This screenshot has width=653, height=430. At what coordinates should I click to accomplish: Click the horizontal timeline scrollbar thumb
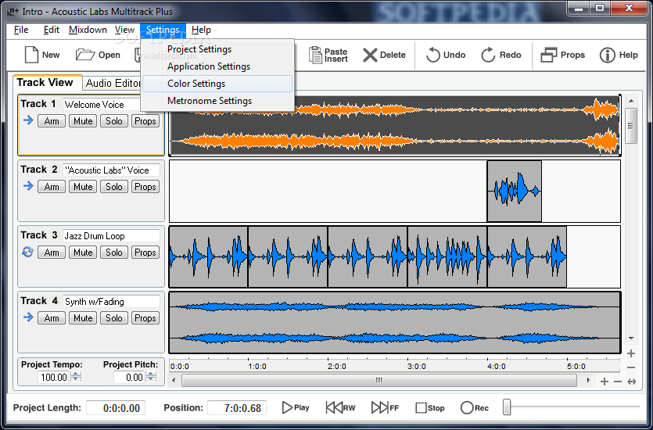(x=379, y=380)
